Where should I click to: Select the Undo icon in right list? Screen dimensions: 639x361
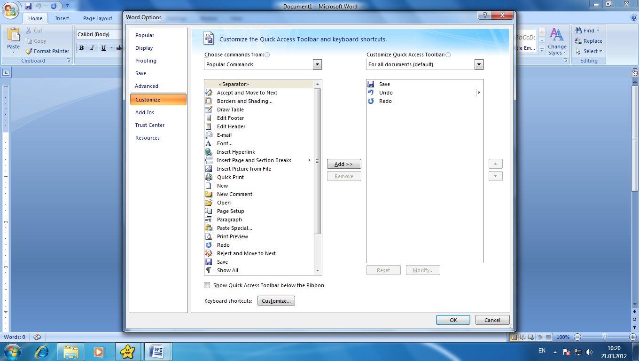click(371, 93)
